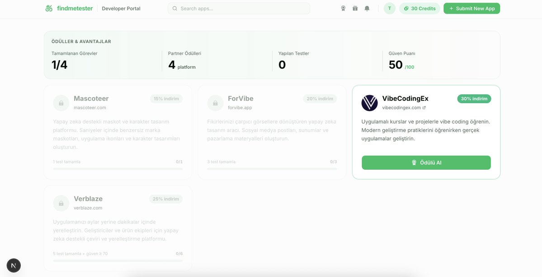Click the 20% indirim badge
The height and width of the screenshot is (277, 542).
pos(320,99)
